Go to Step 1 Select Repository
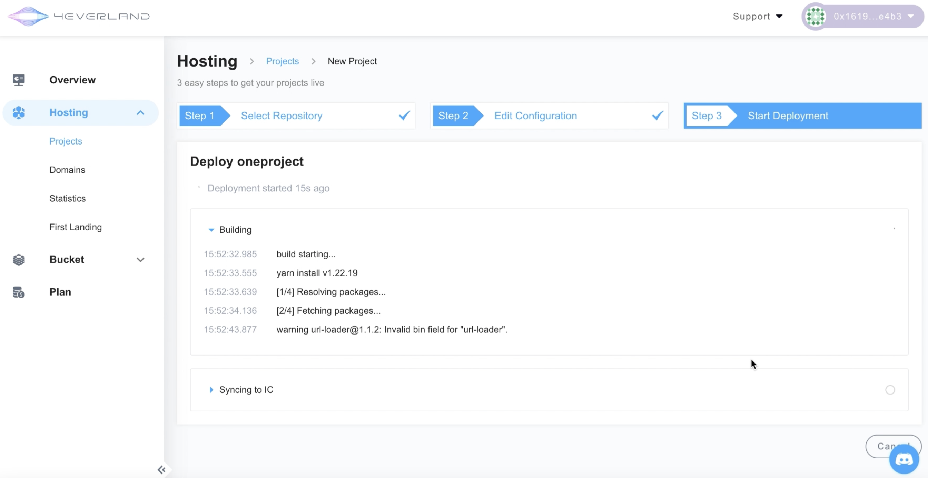 point(282,116)
